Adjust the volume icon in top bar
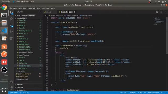The image size is (168, 94). 159,2
